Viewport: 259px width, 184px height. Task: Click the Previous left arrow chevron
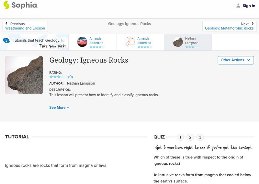click(7, 24)
